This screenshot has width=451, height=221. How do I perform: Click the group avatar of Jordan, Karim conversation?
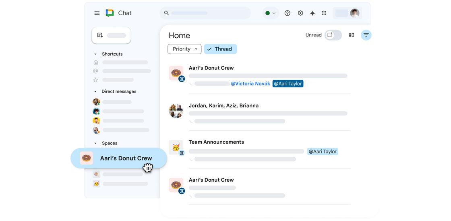(176, 111)
